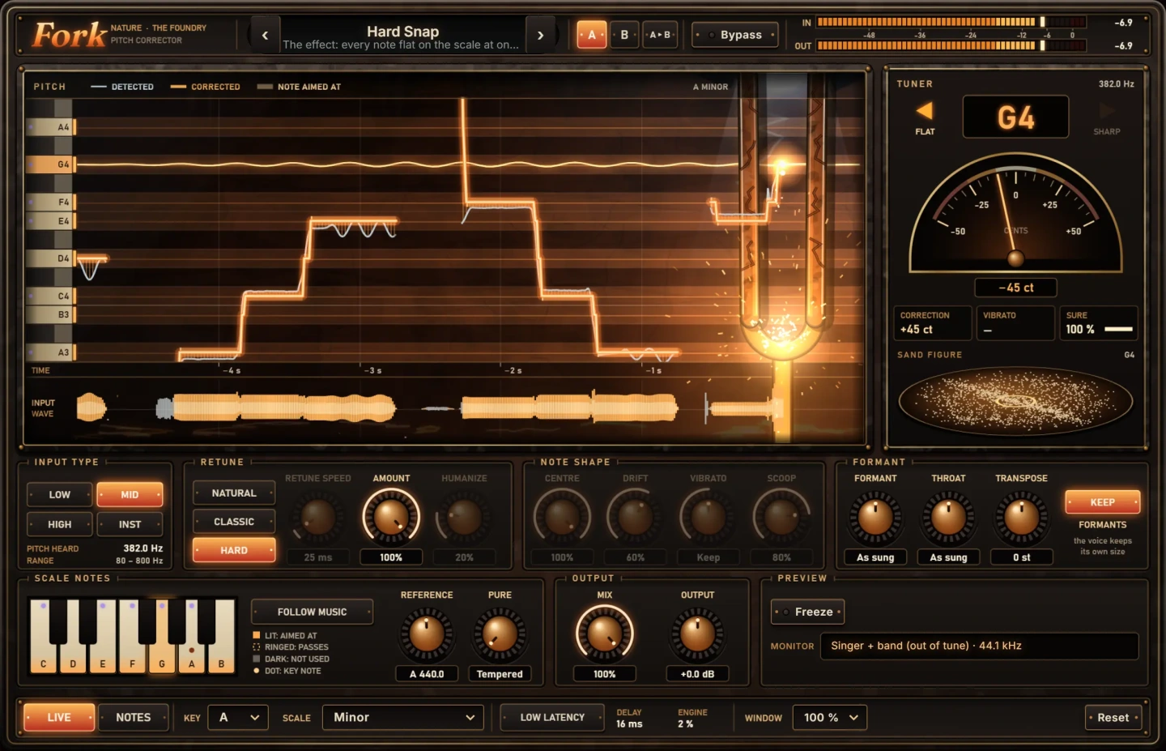Click the Formant knob
Viewport: 1166px width, 751px height.
tap(875, 518)
